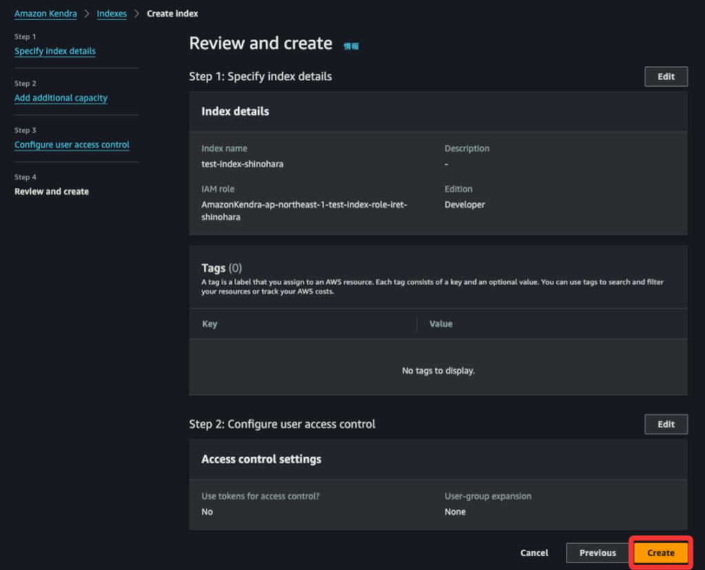This screenshot has height=570, width=705.
Task: Go back with the Previous button
Action: (597, 553)
